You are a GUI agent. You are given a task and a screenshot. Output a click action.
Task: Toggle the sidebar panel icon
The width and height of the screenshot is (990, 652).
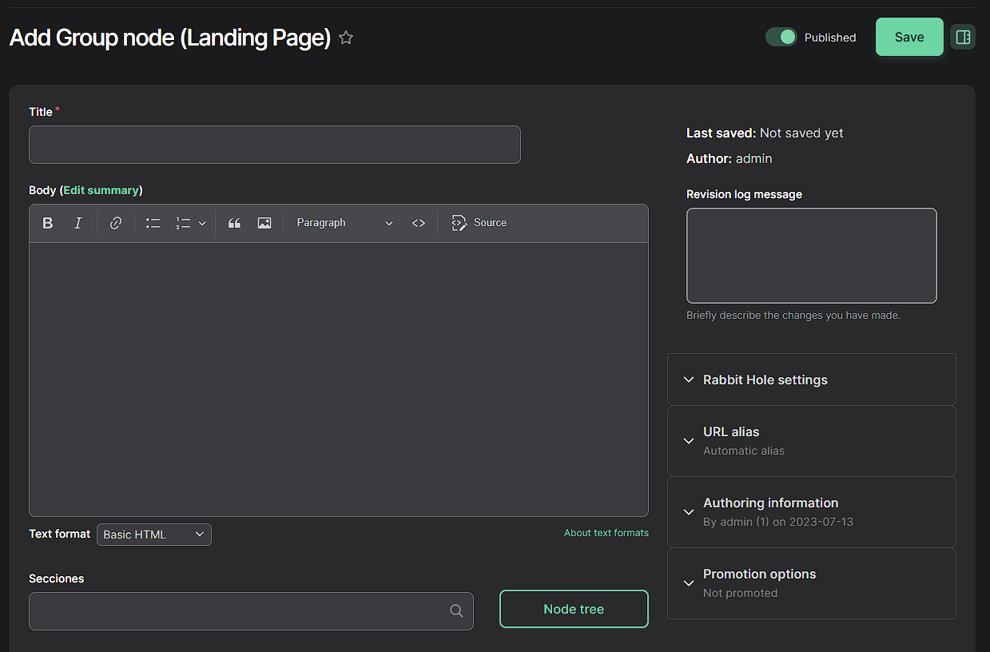pyautogui.click(x=963, y=37)
